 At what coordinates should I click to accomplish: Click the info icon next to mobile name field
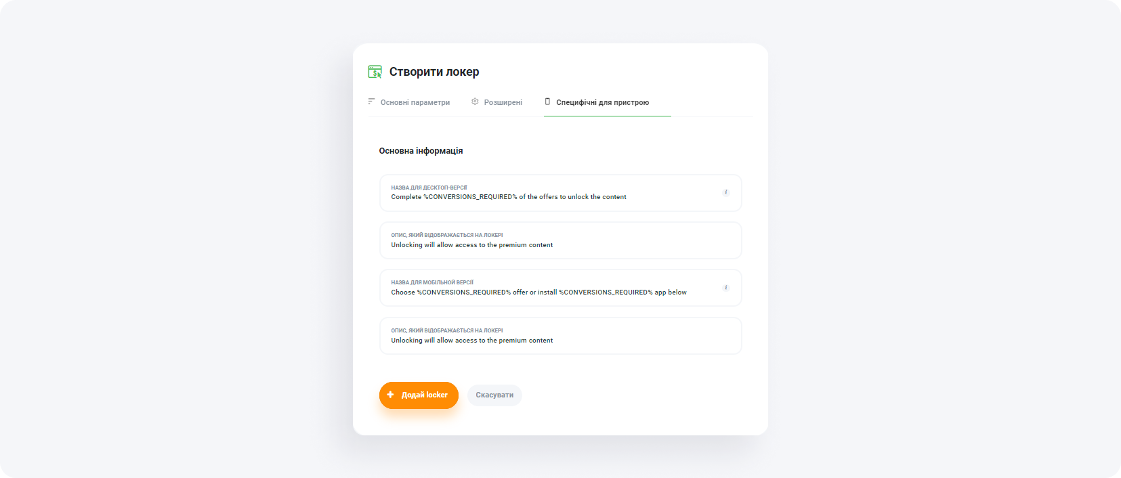point(725,287)
